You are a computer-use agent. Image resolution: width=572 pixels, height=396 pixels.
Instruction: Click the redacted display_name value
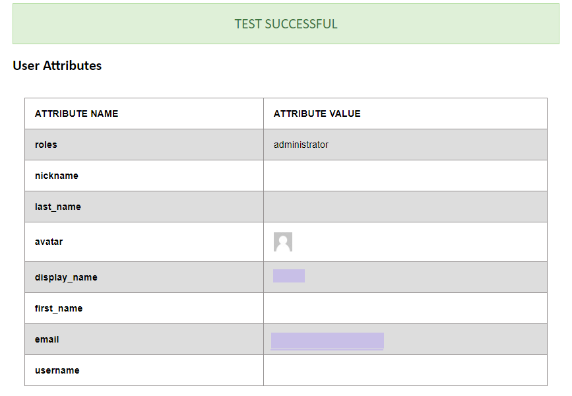click(289, 276)
